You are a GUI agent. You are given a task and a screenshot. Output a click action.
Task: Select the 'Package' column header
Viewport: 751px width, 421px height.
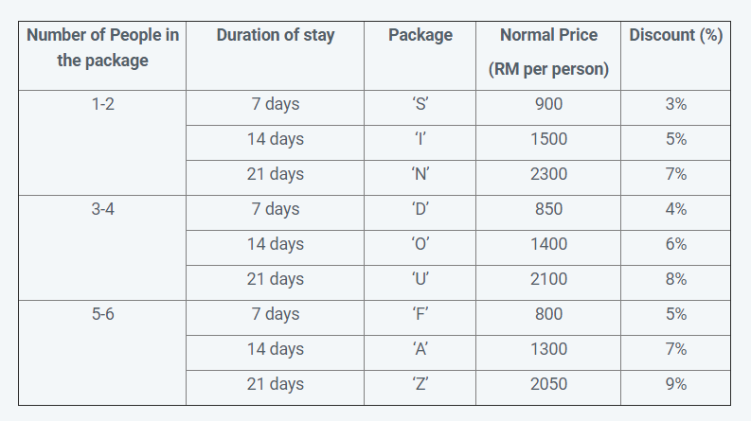(x=420, y=35)
